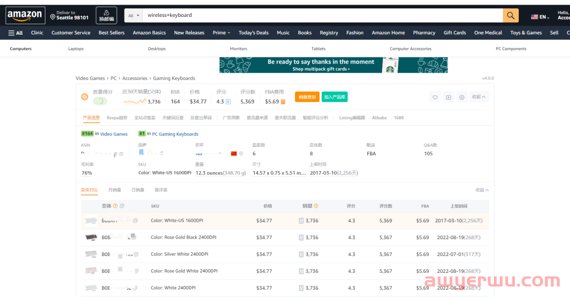Click the copy icon in 变体 column header
Screen dimensions: 570x297
click(x=122, y=206)
